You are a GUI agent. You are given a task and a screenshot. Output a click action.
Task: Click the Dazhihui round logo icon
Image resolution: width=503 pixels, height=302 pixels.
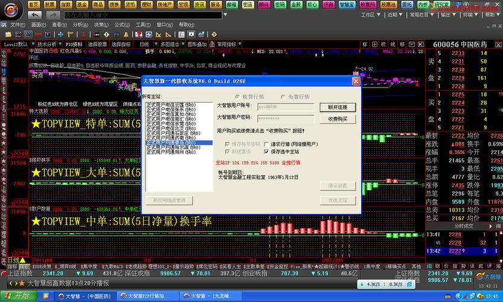point(11,10)
